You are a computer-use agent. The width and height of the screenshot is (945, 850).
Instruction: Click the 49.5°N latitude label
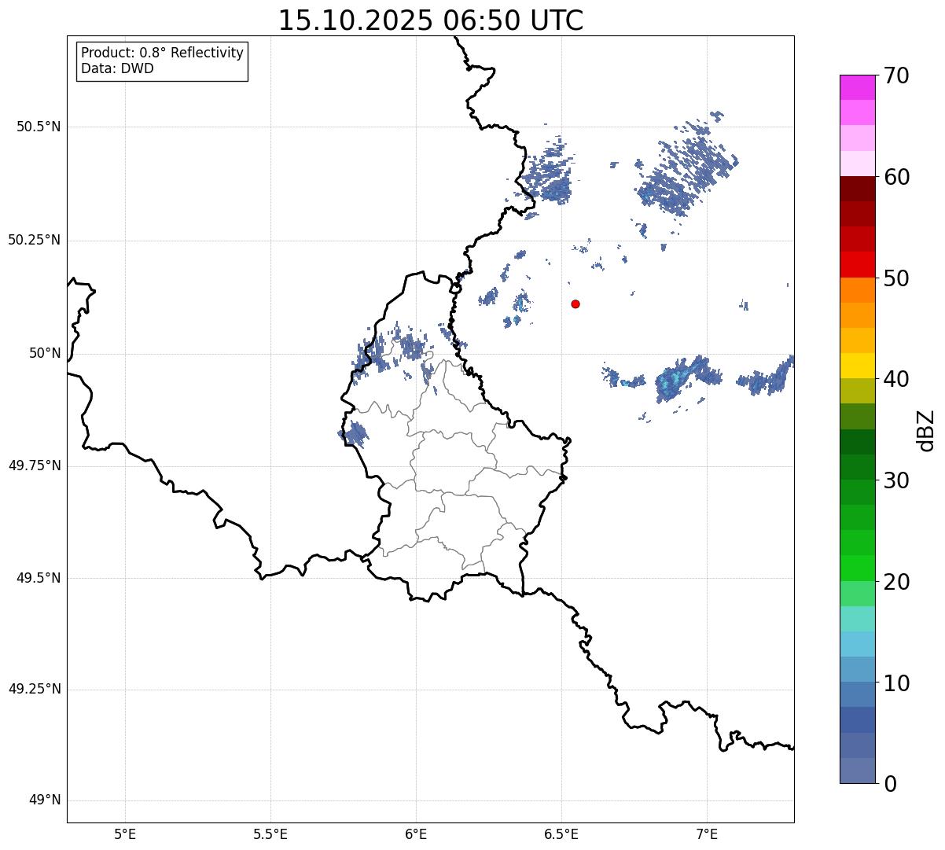39,578
